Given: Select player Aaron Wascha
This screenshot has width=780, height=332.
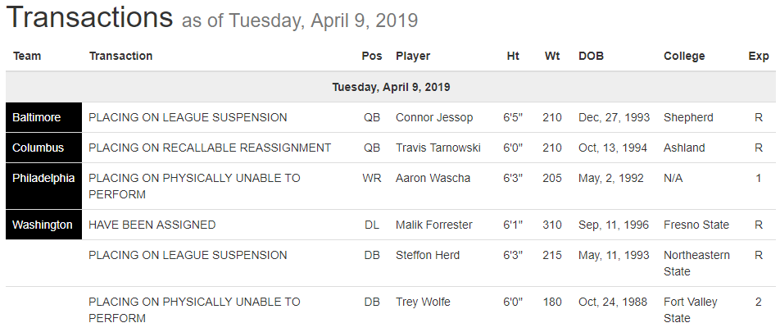Looking at the screenshot, I should [433, 178].
